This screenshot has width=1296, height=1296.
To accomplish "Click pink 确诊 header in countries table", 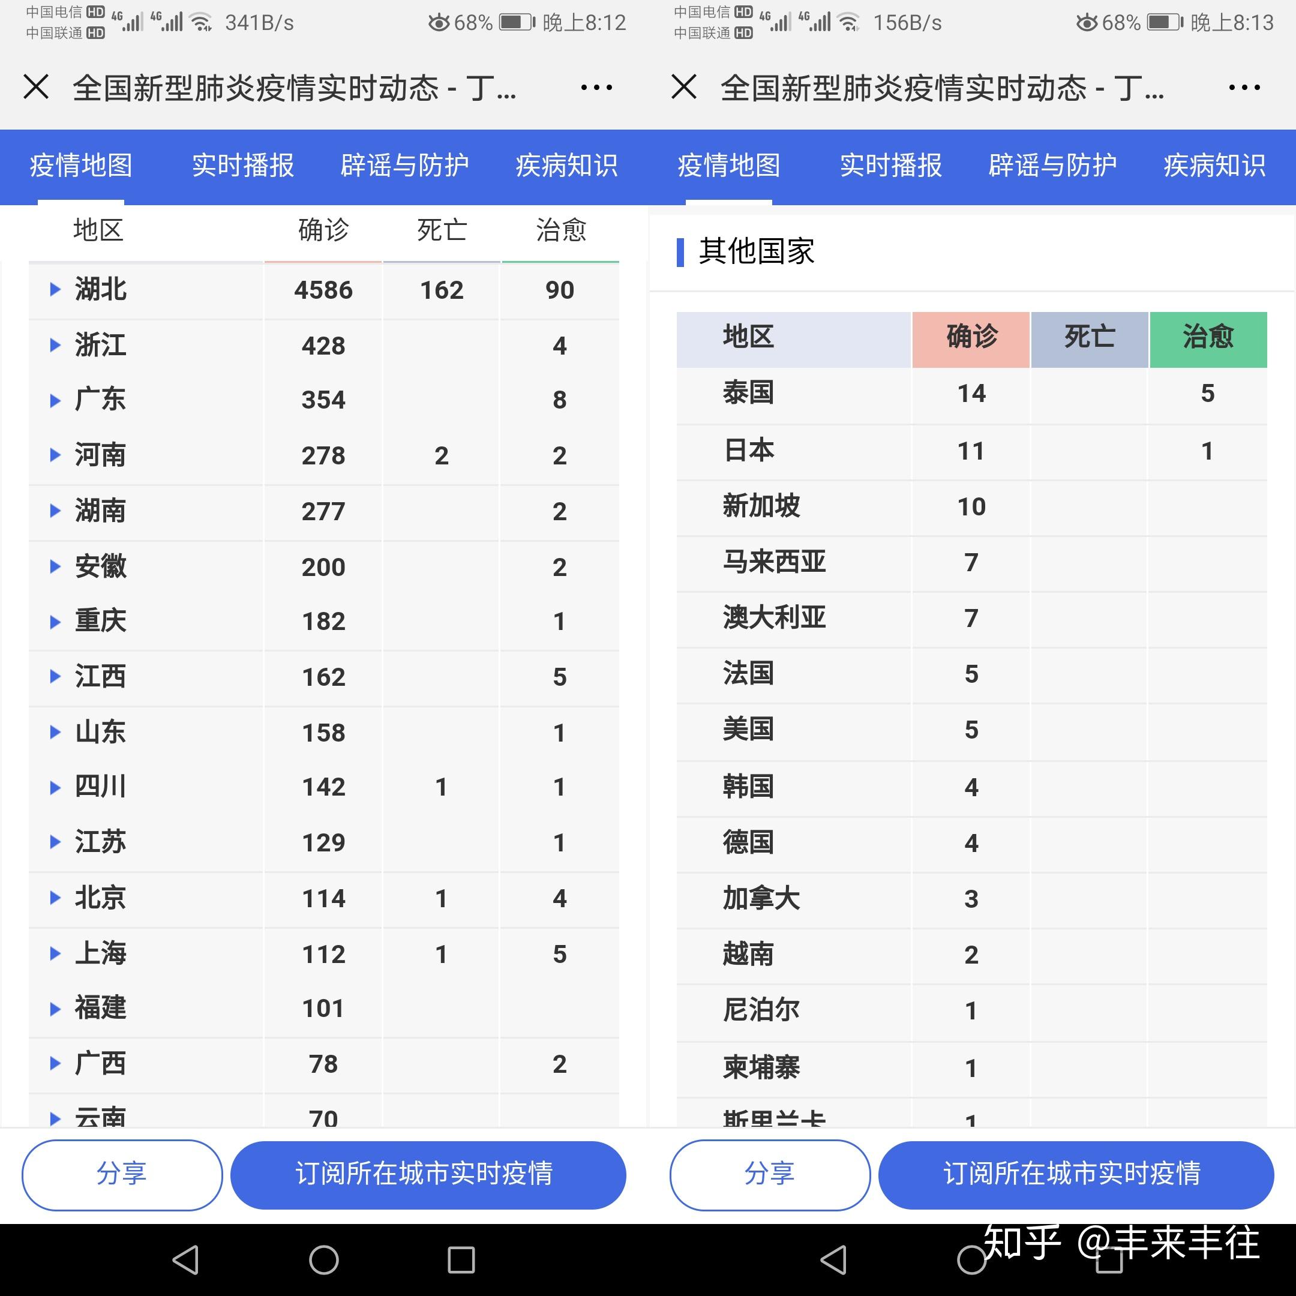I will click(971, 340).
